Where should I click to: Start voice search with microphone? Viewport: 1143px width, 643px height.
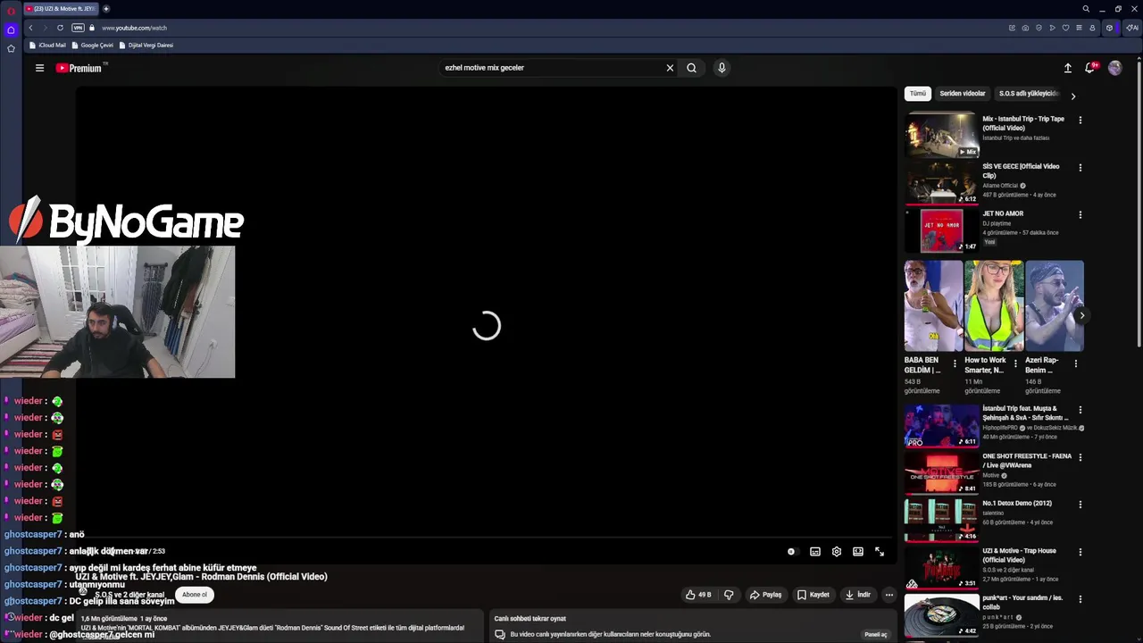722,68
